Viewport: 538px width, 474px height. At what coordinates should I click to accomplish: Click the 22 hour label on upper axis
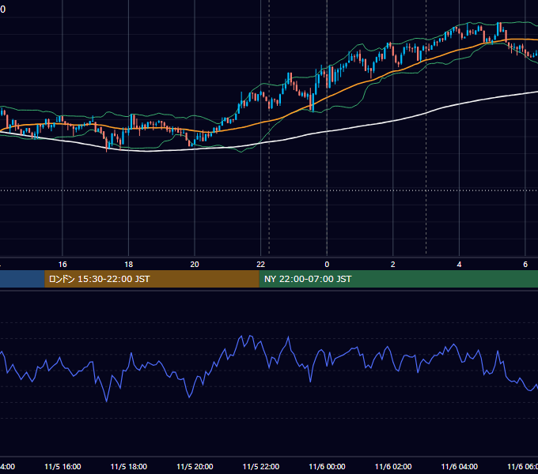coord(261,264)
